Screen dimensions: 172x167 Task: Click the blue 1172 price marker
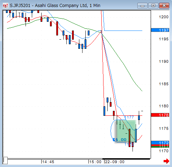pyautogui.click(x=160, y=142)
